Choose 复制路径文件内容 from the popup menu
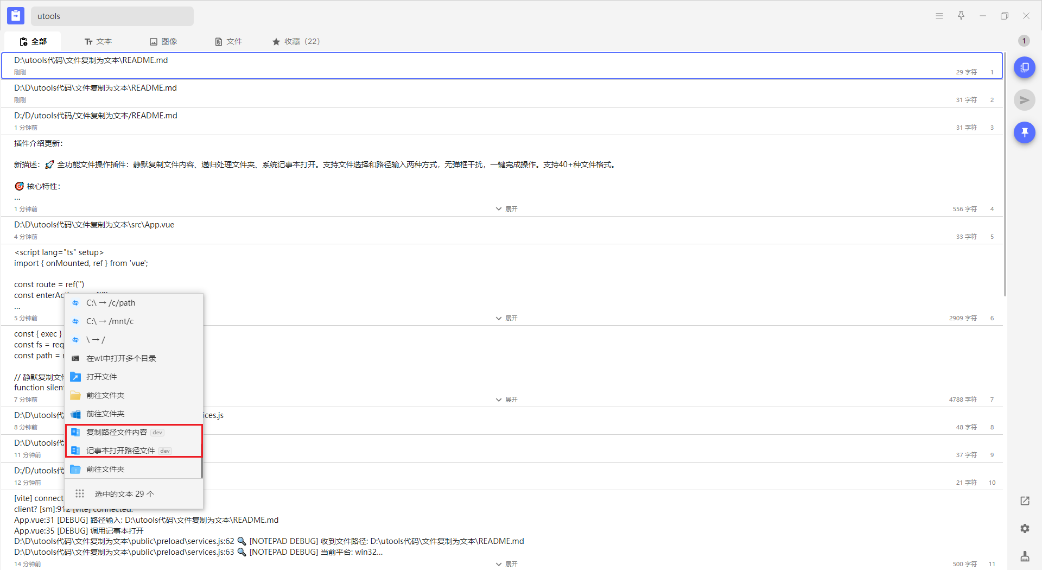 pyautogui.click(x=117, y=432)
